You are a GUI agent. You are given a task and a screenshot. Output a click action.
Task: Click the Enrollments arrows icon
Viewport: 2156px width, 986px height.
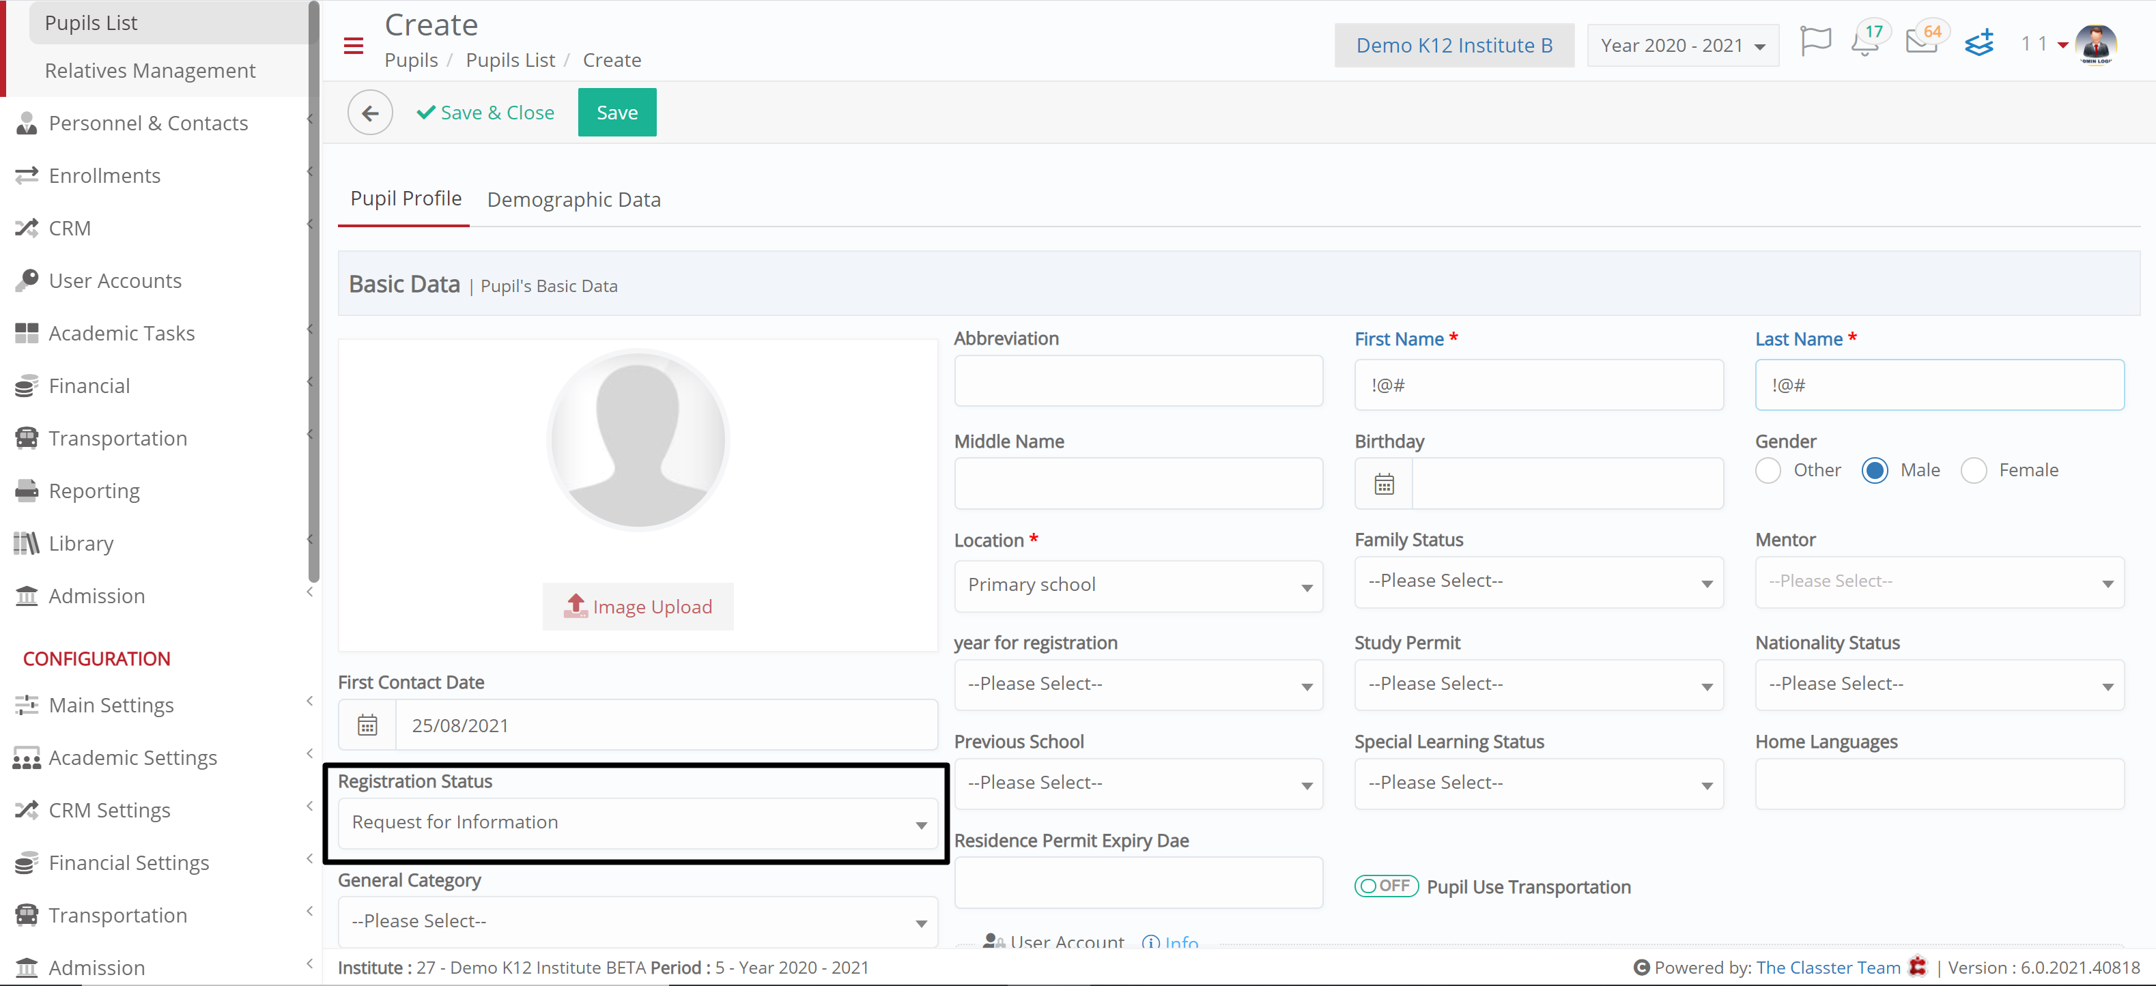pyautogui.click(x=27, y=175)
